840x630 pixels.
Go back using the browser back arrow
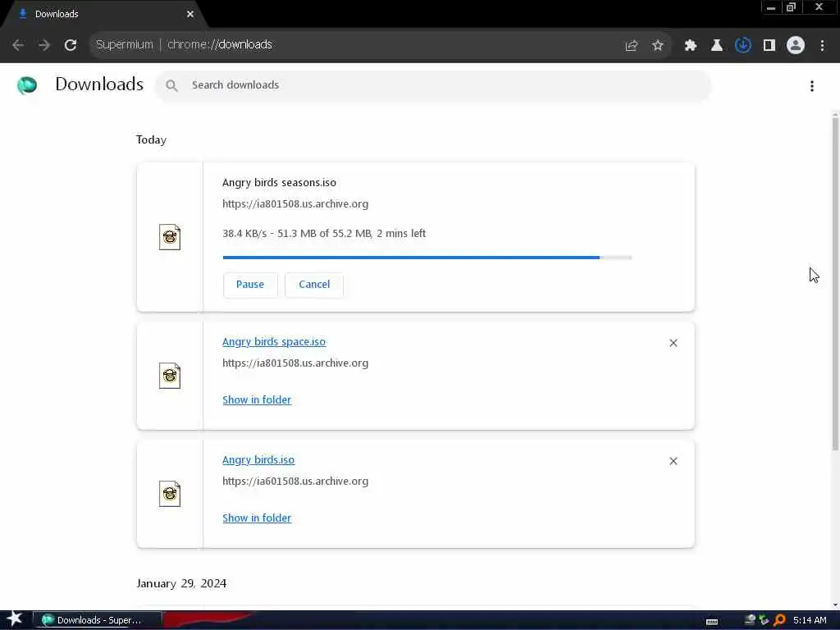pos(18,45)
